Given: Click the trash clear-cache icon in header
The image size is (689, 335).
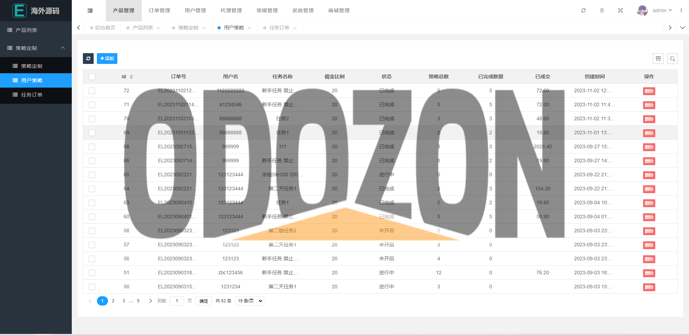Looking at the screenshot, I should [x=602, y=10].
